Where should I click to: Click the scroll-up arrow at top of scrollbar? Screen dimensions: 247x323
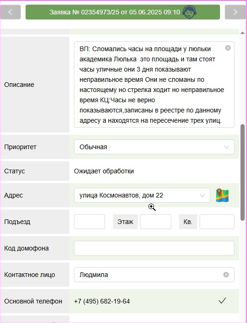click(x=242, y=33)
